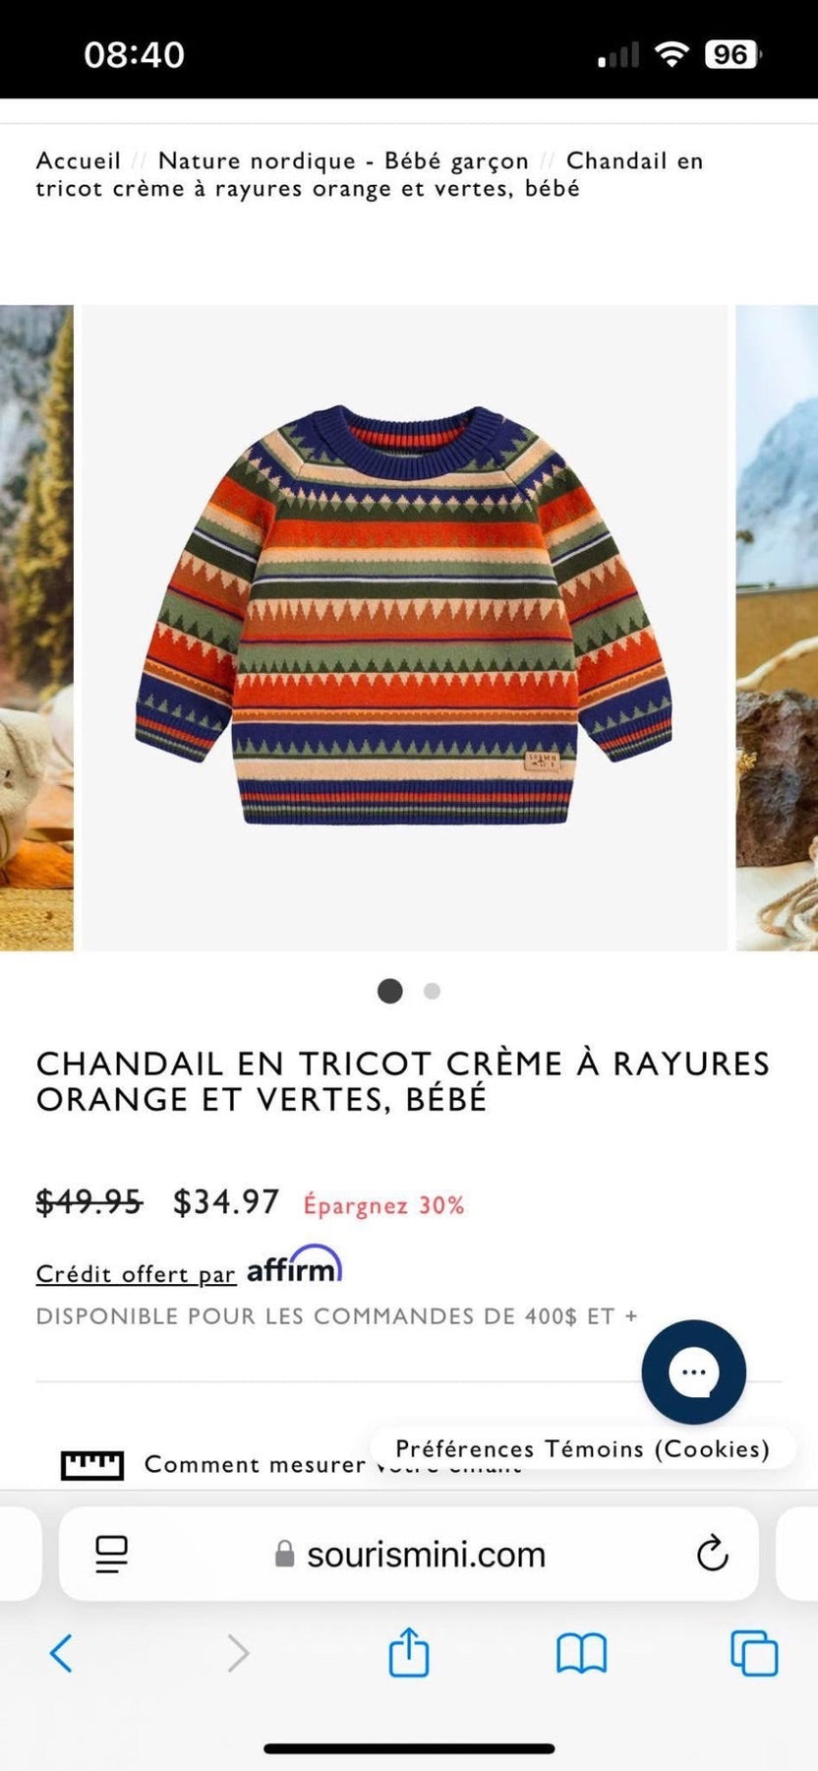This screenshot has height=1771, width=818.
Task: Go to Accueil breadcrumb link
Action: tap(79, 160)
